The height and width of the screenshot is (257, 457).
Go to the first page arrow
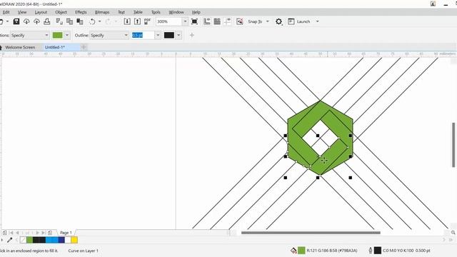(x=11, y=233)
